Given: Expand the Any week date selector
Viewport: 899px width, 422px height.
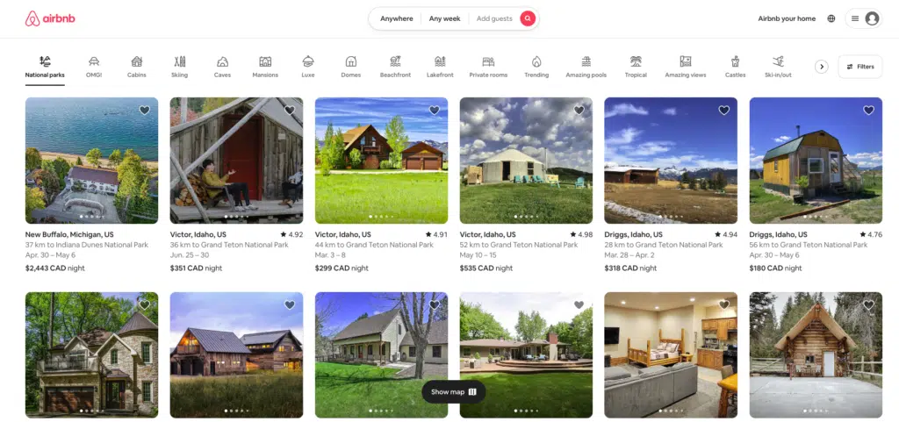Looking at the screenshot, I should click(444, 18).
